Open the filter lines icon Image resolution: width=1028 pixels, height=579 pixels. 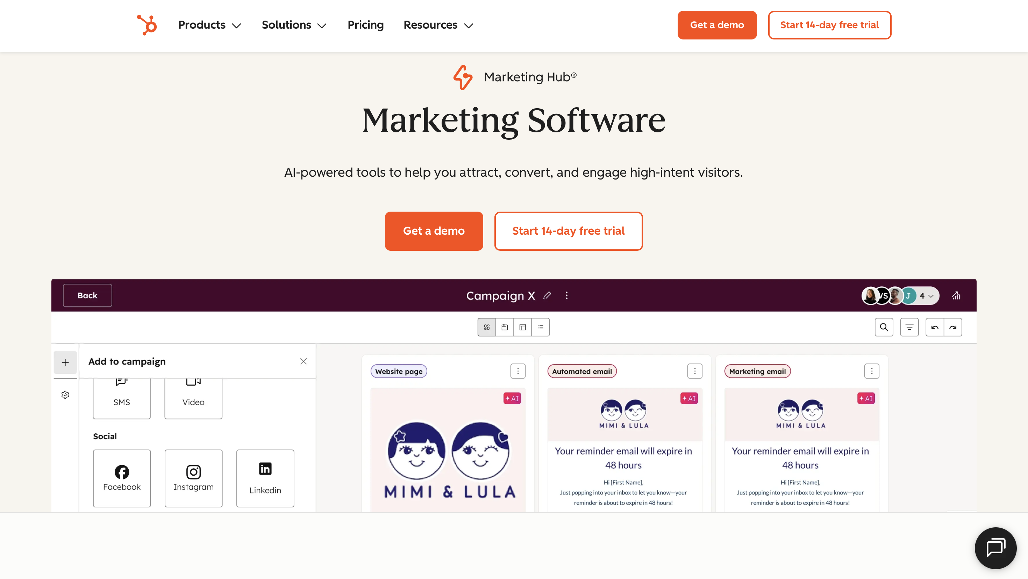[x=909, y=327]
